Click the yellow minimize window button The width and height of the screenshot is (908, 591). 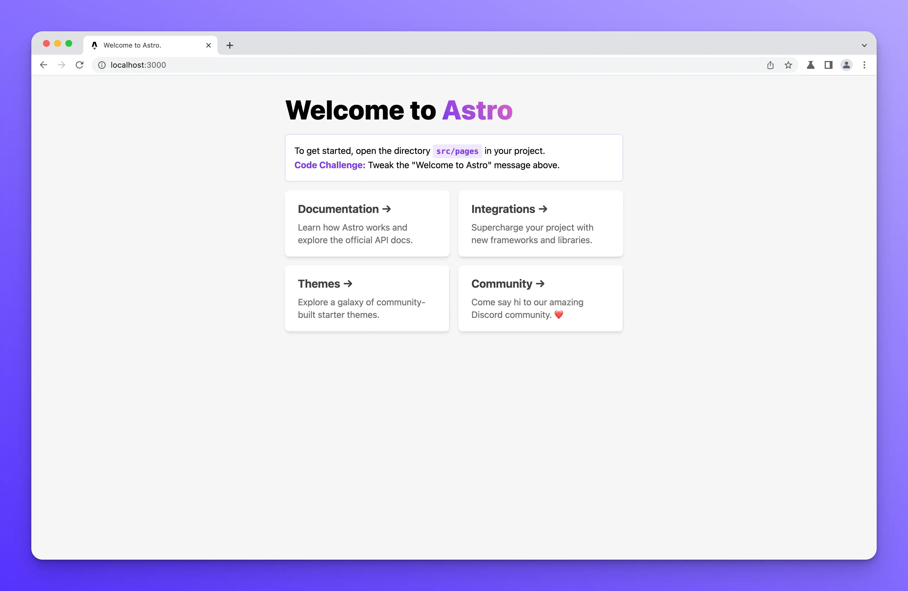pos(58,44)
